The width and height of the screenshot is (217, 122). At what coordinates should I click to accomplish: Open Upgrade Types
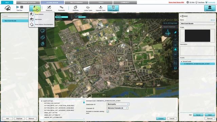pyautogui.click(x=101, y=8)
